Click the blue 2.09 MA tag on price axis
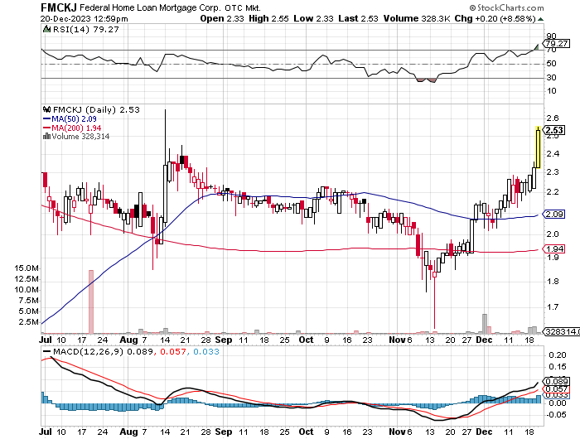The image size is (580, 439). [x=554, y=215]
